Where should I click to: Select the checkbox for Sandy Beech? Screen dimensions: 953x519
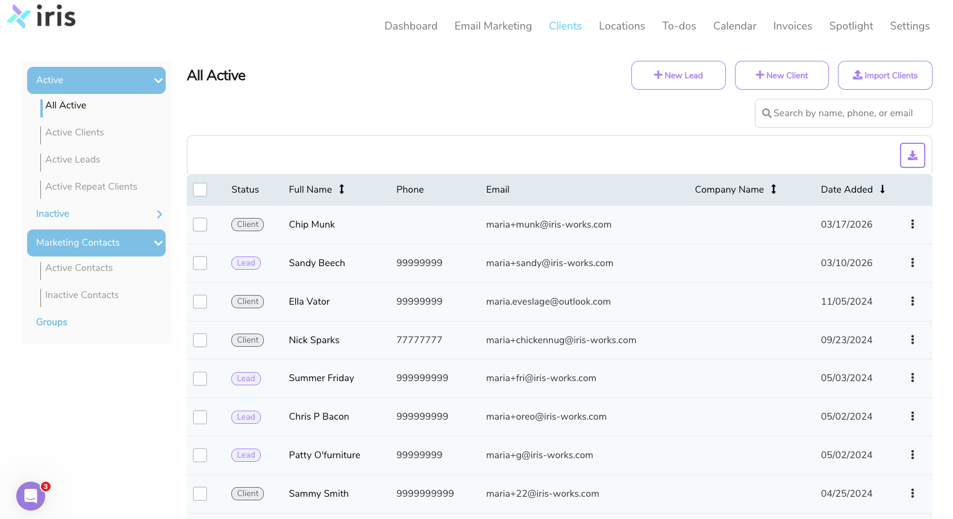point(200,263)
